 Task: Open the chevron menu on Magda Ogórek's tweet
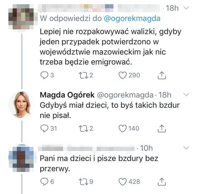186,94
